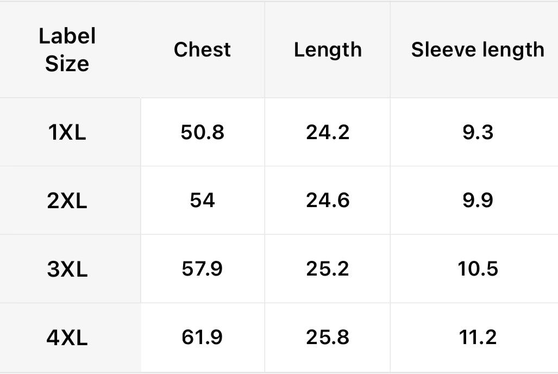Click the 54 chest measurement cell
Viewport: 558px width, 374px height.
coord(202,201)
